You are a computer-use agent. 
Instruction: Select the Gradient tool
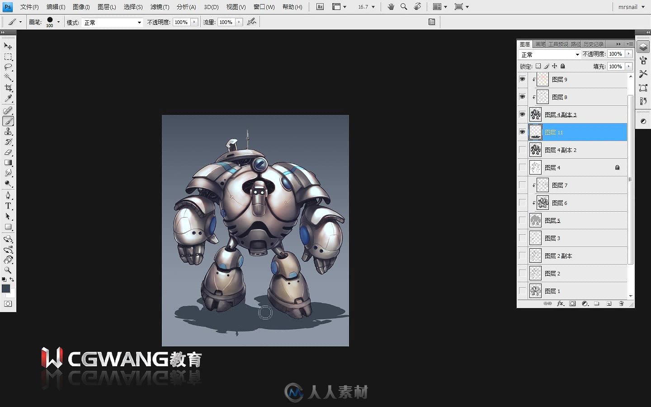[x=8, y=163]
